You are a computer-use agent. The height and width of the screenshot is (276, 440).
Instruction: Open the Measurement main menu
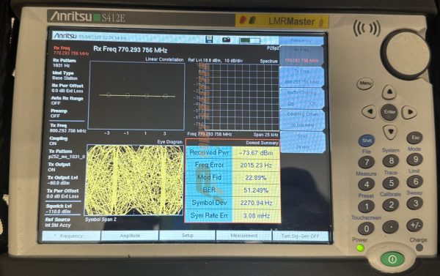[244, 236]
